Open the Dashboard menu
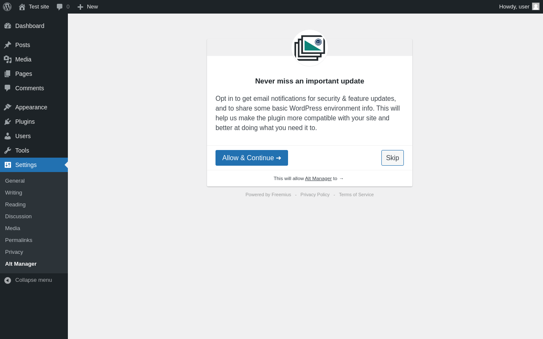The image size is (543, 339). [x=34, y=26]
